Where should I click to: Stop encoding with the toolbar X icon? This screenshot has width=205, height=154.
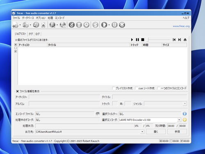122,25
